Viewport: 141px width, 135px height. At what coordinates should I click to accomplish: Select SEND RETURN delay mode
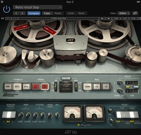(x=136, y=115)
